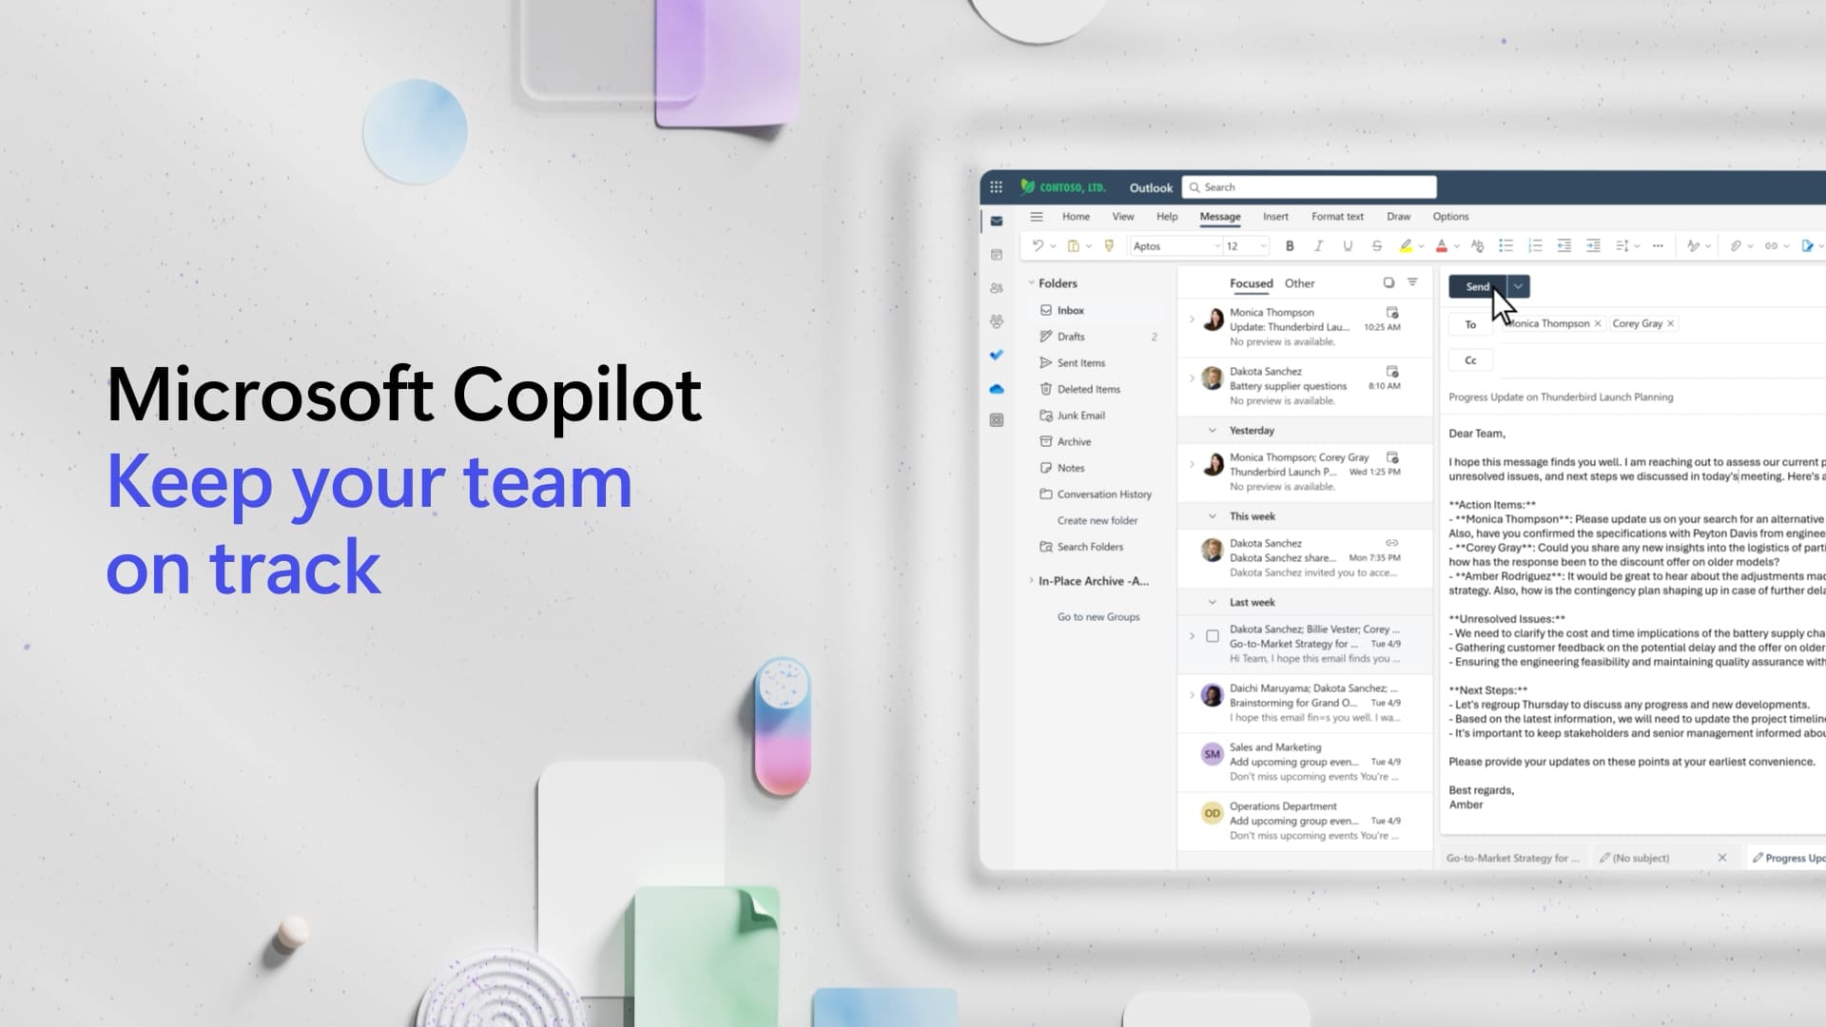
Task: Click Go to new Groups link
Action: (1098, 615)
